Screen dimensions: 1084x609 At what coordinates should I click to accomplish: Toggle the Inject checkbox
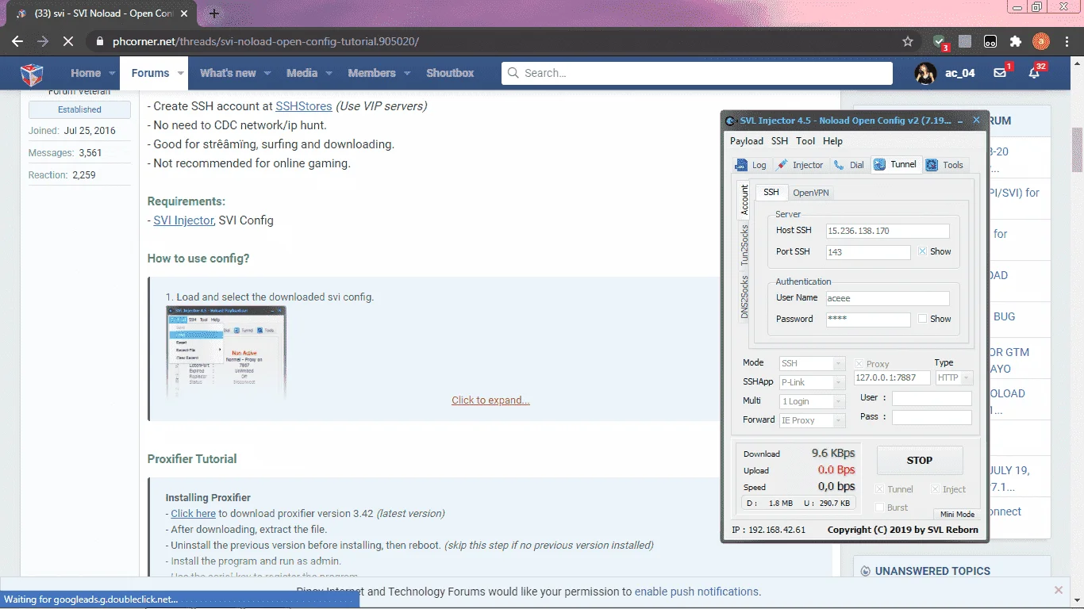(935, 489)
